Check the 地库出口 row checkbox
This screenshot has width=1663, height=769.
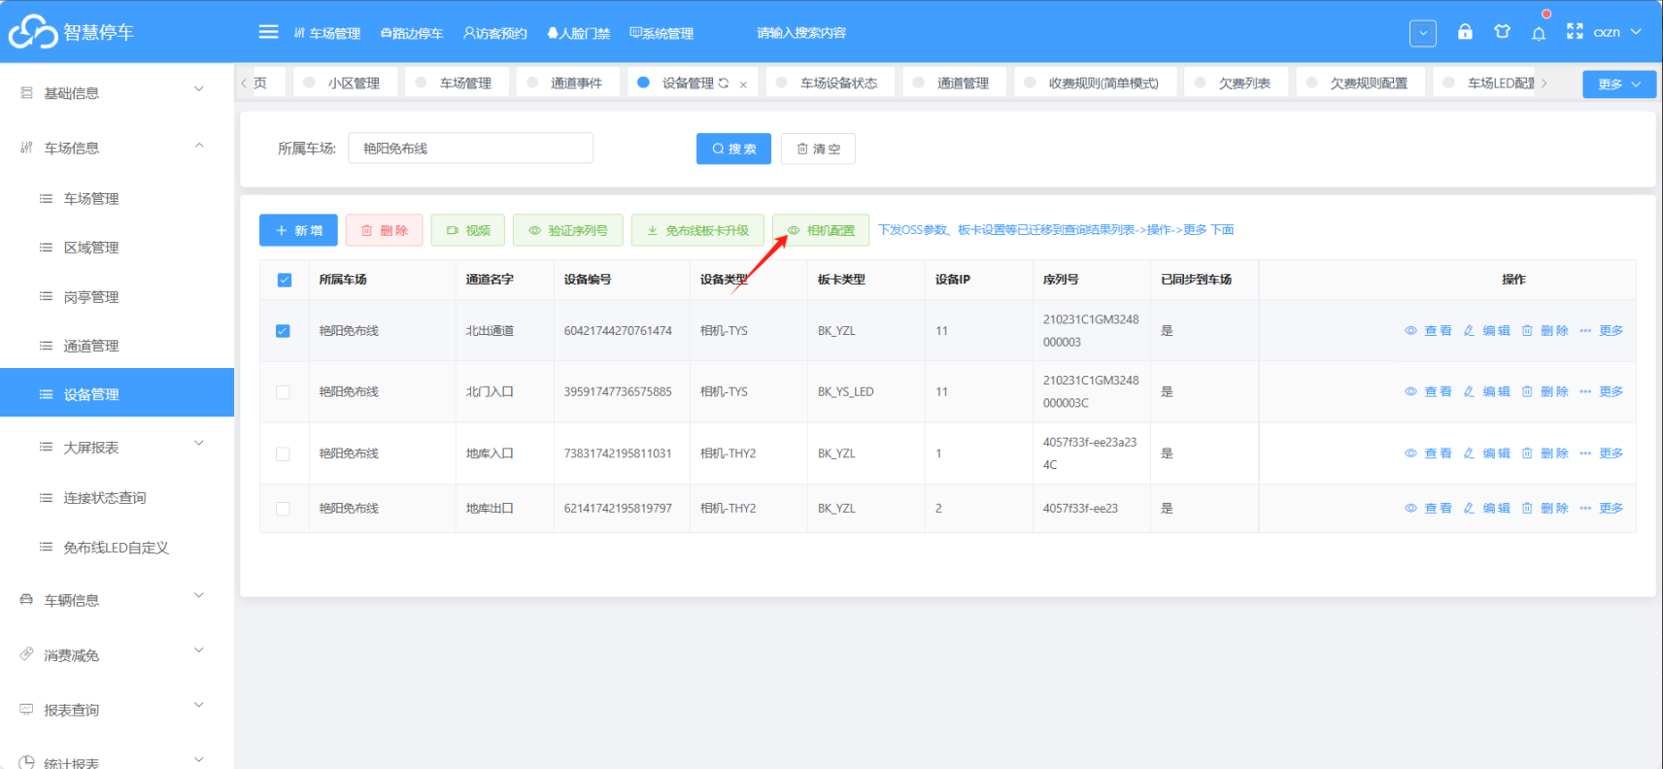click(283, 509)
